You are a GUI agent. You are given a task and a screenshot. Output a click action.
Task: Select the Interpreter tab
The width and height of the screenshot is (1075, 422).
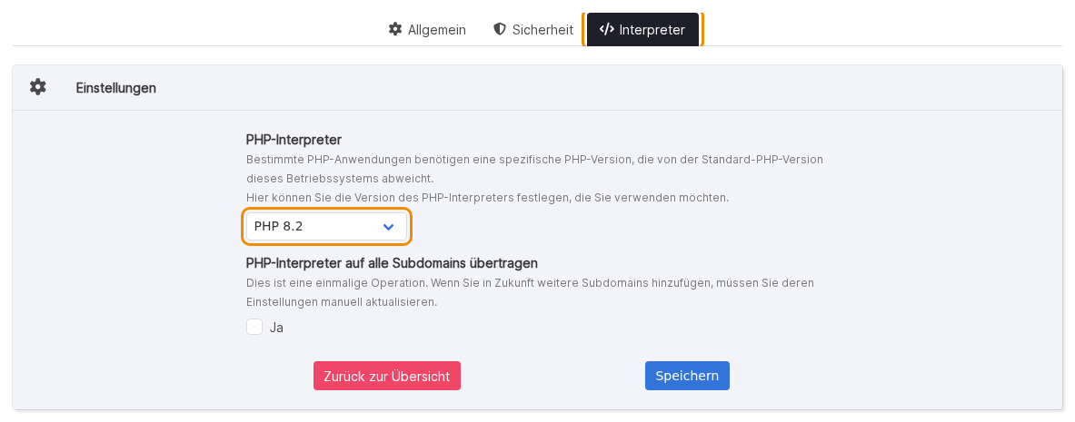coord(642,30)
